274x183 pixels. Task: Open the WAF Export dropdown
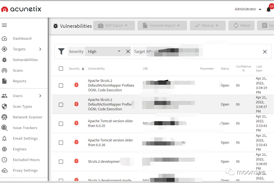pos(114,25)
